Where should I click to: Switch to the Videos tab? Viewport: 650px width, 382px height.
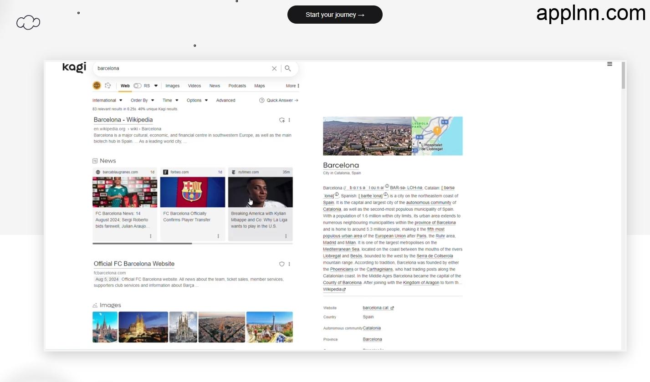click(194, 86)
